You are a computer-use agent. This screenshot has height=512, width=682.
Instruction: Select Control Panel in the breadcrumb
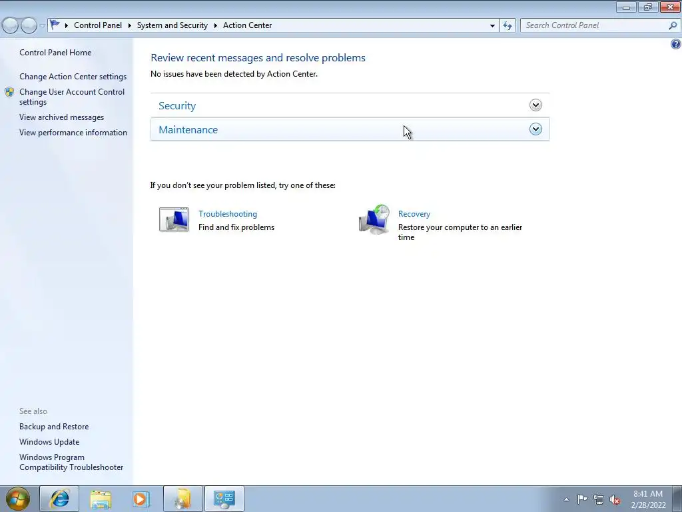click(x=98, y=25)
